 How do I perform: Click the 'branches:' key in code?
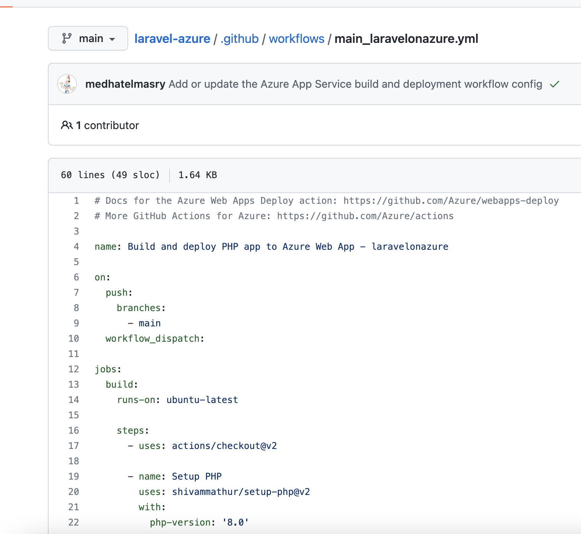[141, 308]
